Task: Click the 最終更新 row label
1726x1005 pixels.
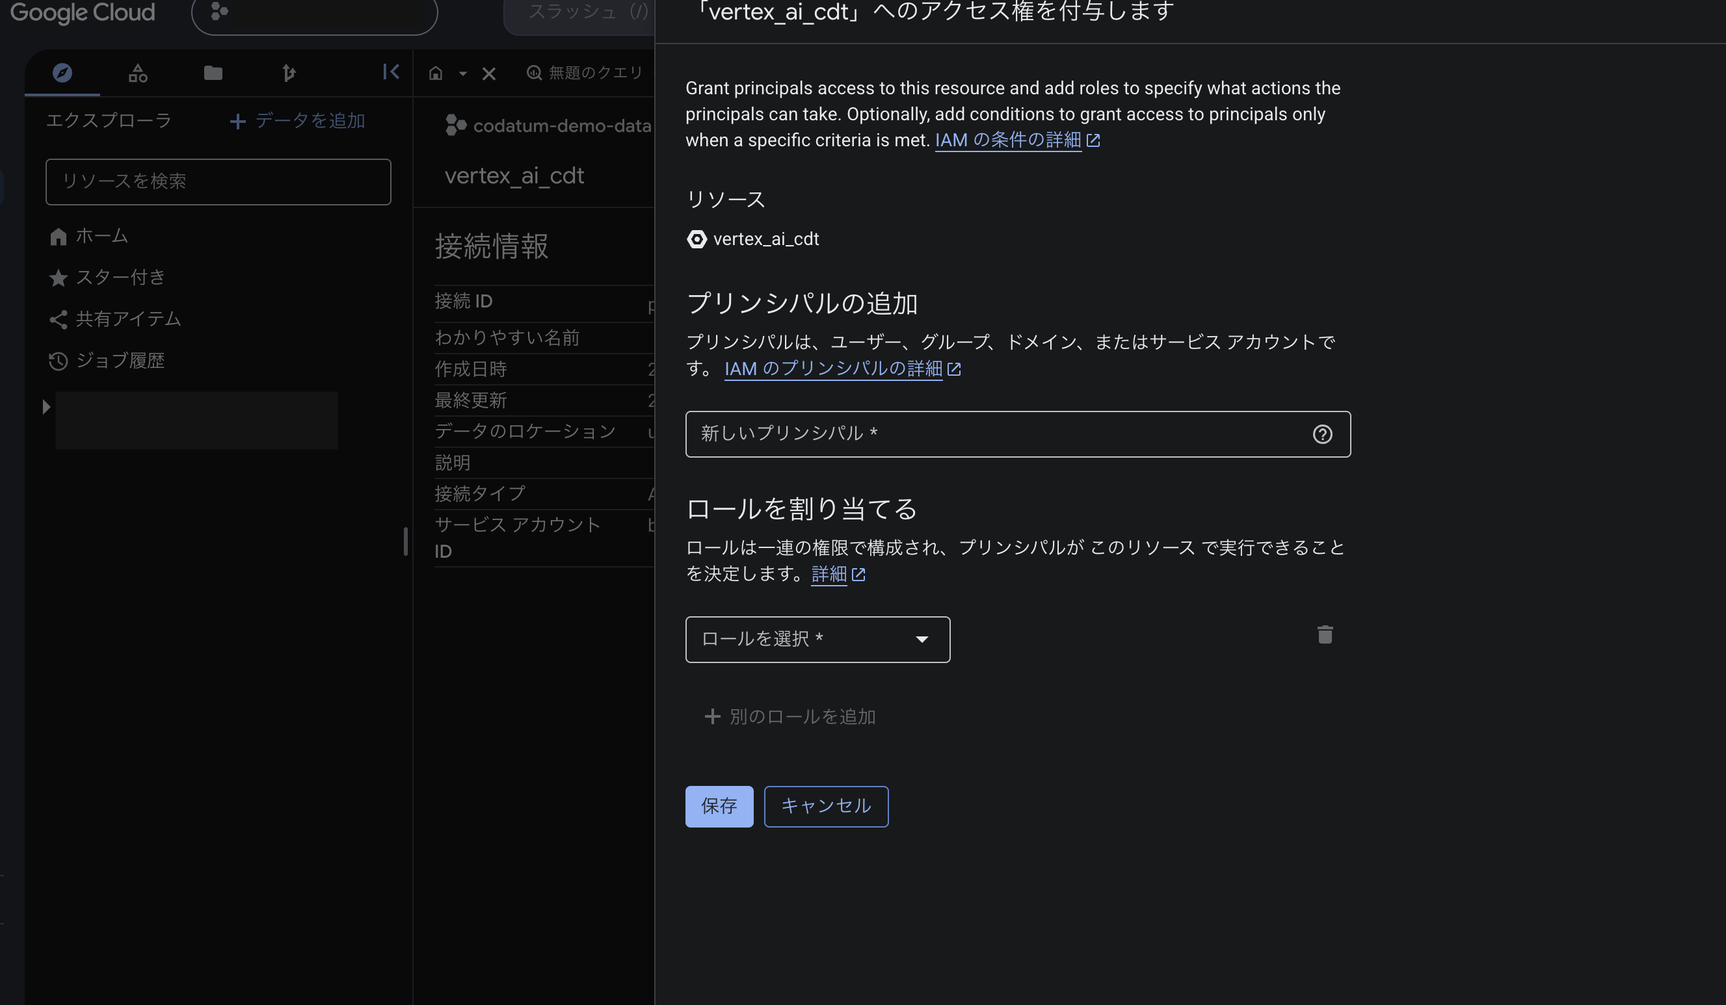Action: [471, 400]
